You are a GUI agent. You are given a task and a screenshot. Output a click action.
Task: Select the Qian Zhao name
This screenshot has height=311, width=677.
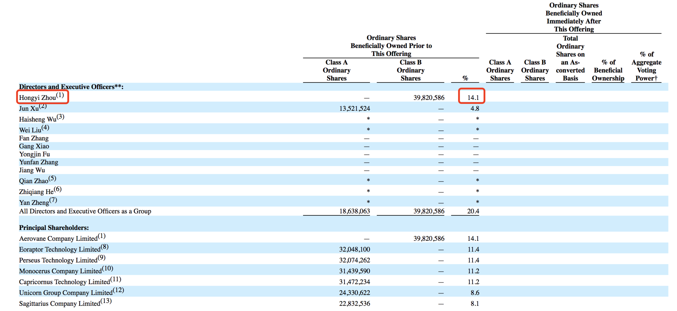[x=33, y=181]
